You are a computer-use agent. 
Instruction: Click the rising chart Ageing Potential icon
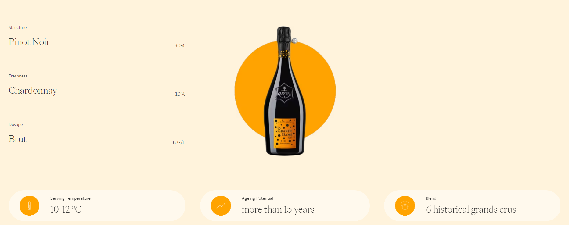221,206
